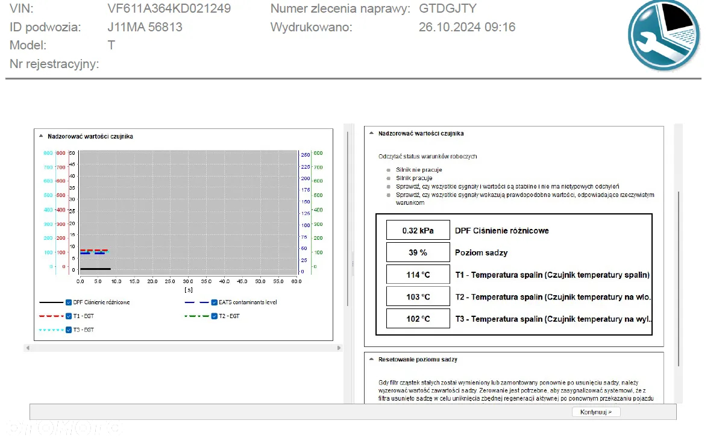Click the 102 °C T3 value box
Screen dimensions: 728x441
pos(418,319)
